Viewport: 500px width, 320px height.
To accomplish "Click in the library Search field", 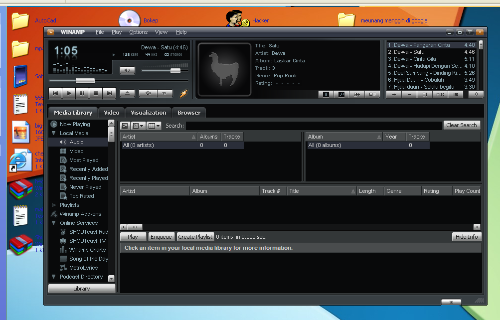I will [314, 126].
